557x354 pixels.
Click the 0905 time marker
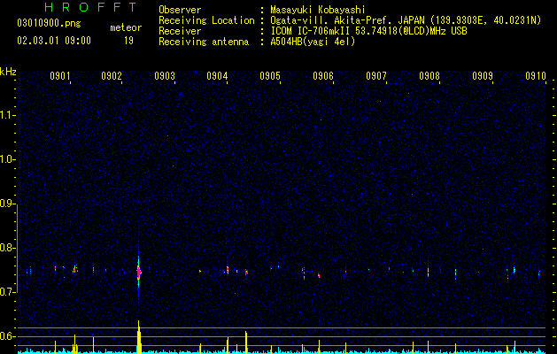(x=270, y=76)
